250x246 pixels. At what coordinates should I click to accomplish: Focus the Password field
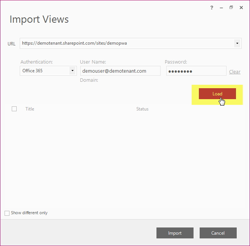tap(196, 71)
